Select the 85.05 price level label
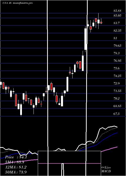The width and height of the screenshot is (126, 176). pos(117,16)
